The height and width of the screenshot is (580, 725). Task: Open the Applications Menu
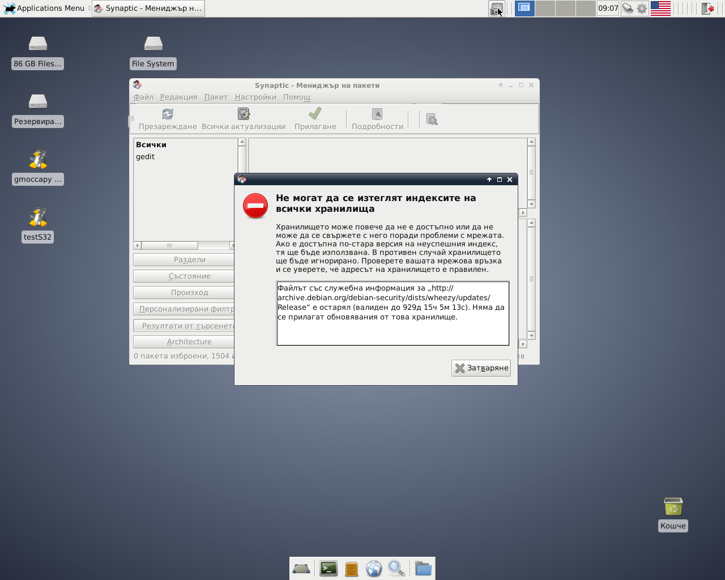click(45, 8)
